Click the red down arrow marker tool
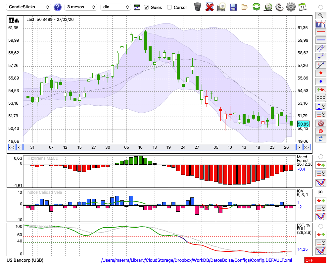The image size is (331, 265). pos(320,73)
